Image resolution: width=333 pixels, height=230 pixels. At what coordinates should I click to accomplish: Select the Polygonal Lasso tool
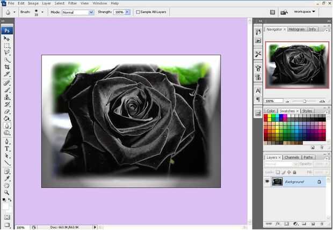click(x=6, y=53)
